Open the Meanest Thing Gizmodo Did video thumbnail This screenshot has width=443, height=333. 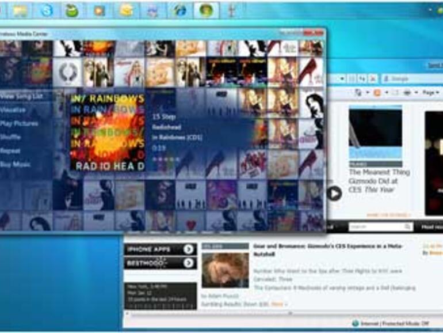point(375,134)
